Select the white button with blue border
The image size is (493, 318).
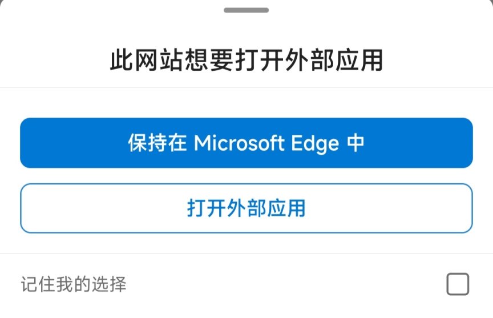coord(246,208)
